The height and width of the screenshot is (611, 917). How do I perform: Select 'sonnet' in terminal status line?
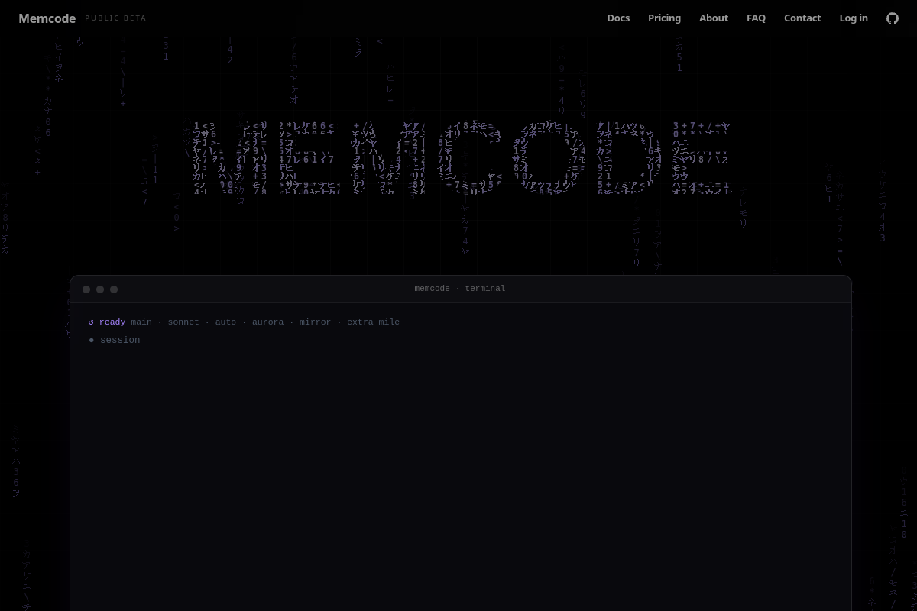click(x=183, y=322)
